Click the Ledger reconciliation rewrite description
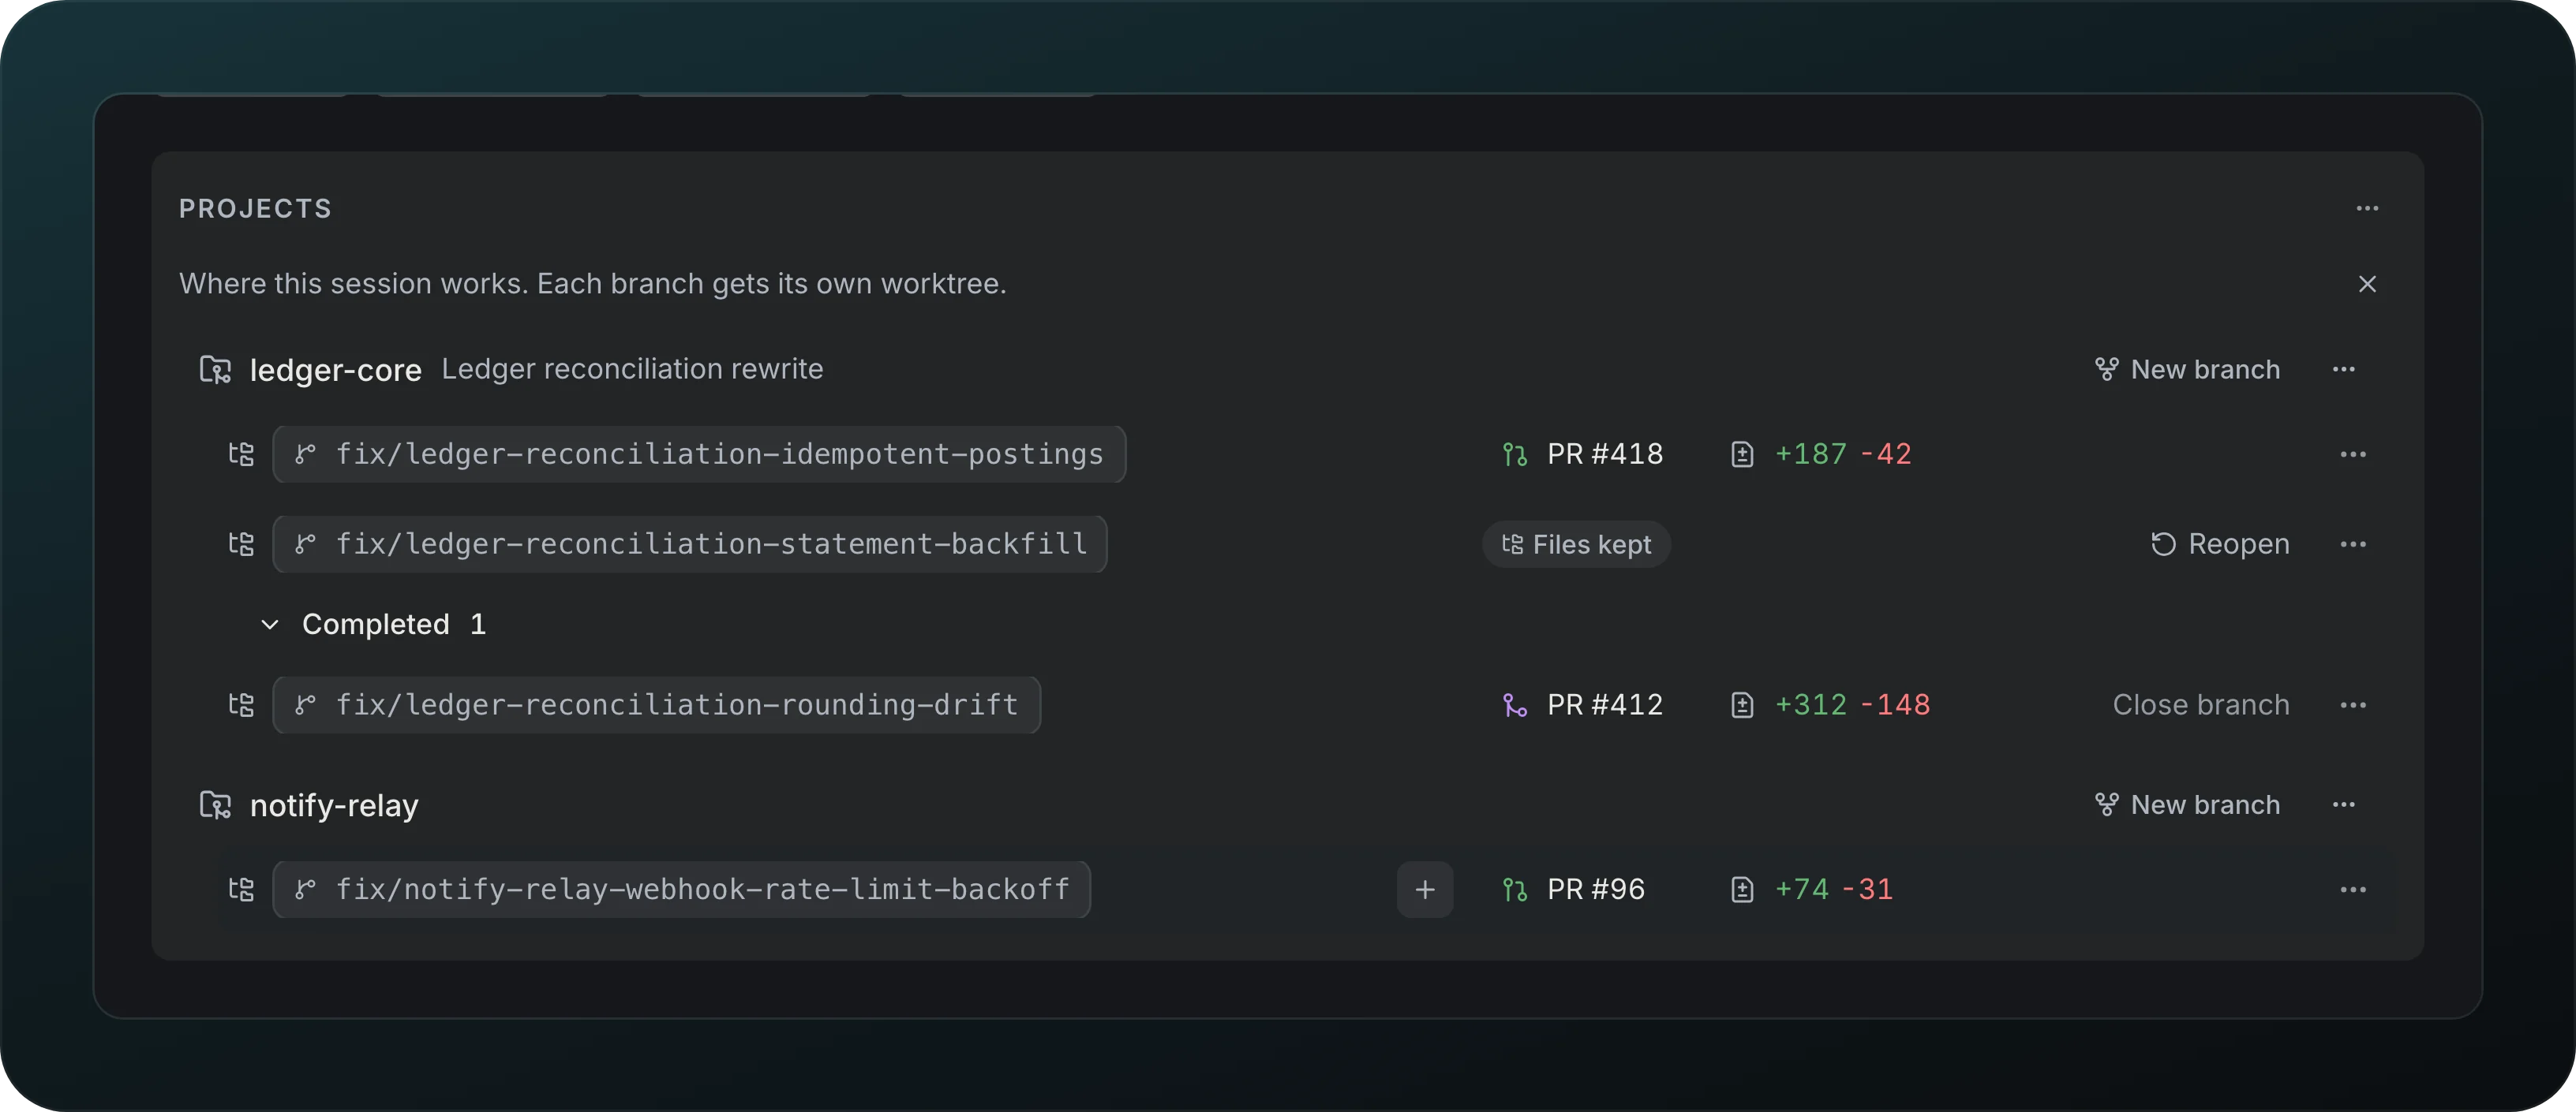2576x1112 pixels. pos(632,368)
